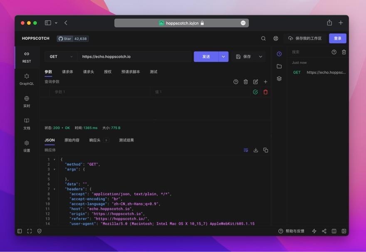Click 保存我的工作区 save workspace button
The height and width of the screenshot is (252, 366).
(x=305, y=39)
